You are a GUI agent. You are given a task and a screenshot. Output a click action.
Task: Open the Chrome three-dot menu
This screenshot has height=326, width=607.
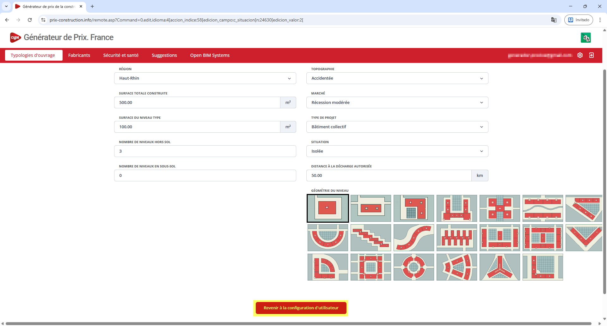[x=600, y=20]
